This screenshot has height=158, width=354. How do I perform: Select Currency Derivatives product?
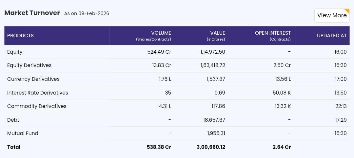pyautogui.click(x=33, y=79)
